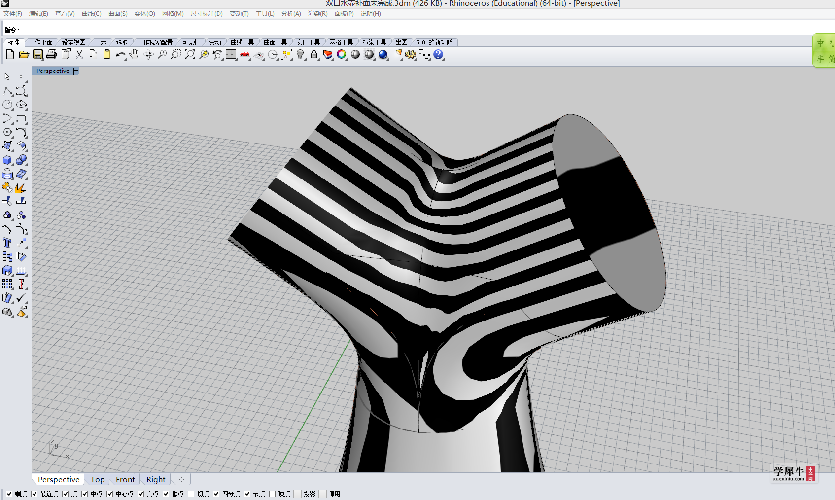Select the rectangle tool in the side toolbar
This screenshot has height=500, width=835.
point(21,118)
